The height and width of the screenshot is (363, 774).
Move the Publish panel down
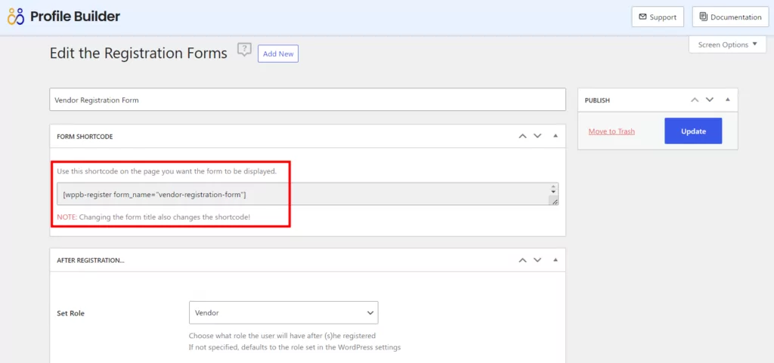(710, 100)
